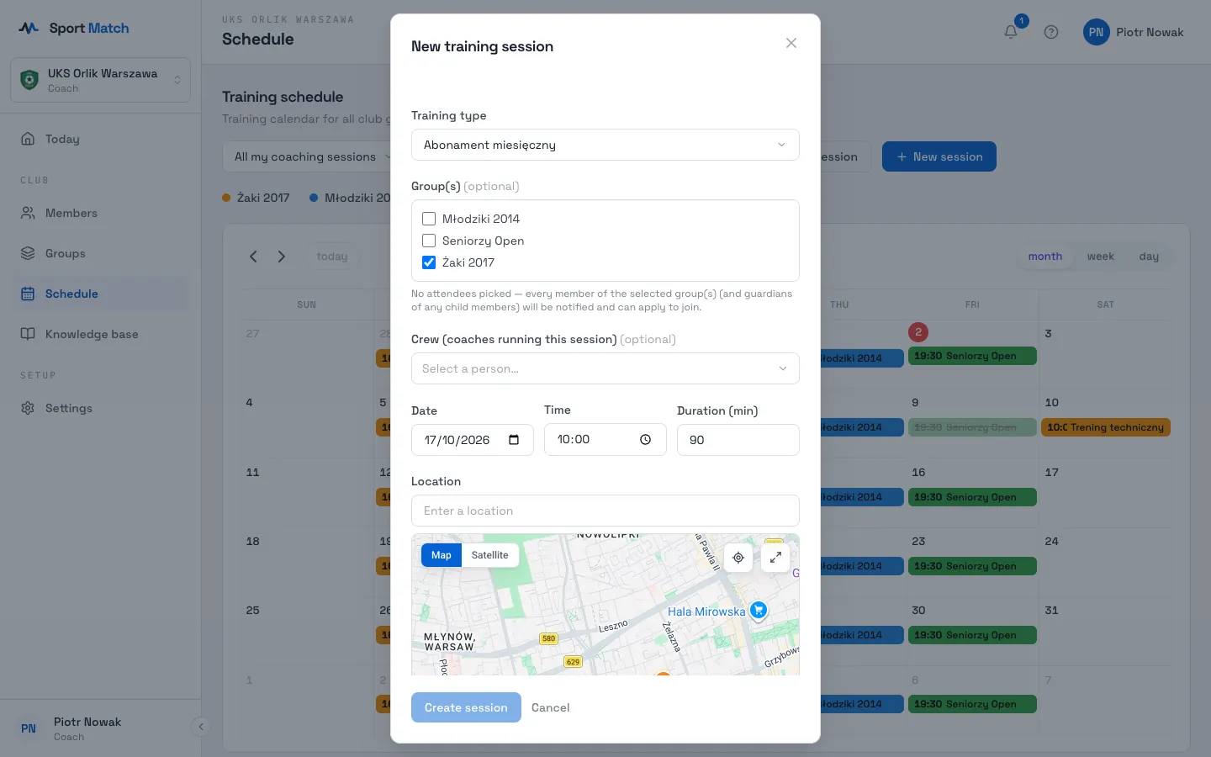Switch map to Satellite view

(x=489, y=555)
